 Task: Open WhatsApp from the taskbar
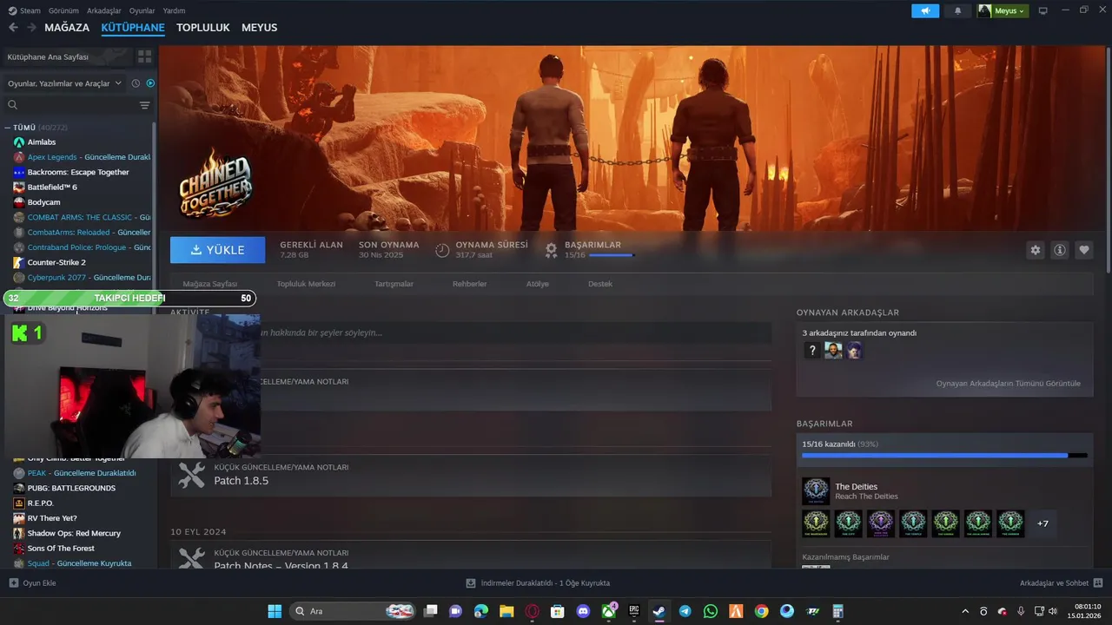pos(711,611)
